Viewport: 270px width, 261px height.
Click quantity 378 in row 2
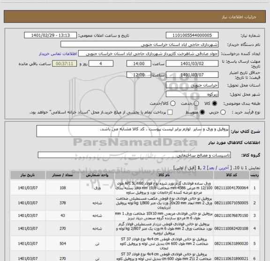coord(63,203)
